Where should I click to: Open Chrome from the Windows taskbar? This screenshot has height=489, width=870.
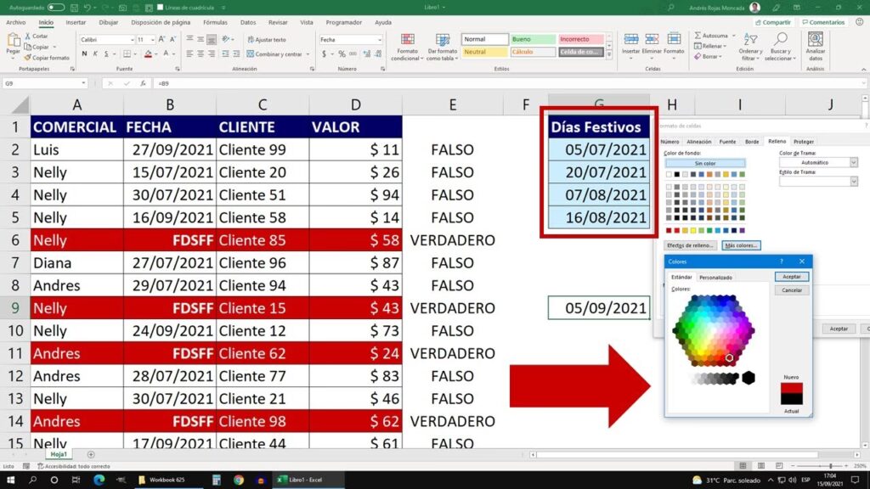click(239, 480)
